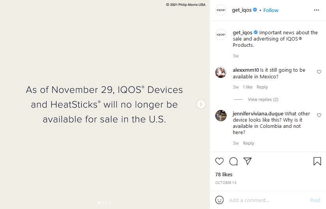
Task: Follow the get_iqos account
Action: pos(271,10)
